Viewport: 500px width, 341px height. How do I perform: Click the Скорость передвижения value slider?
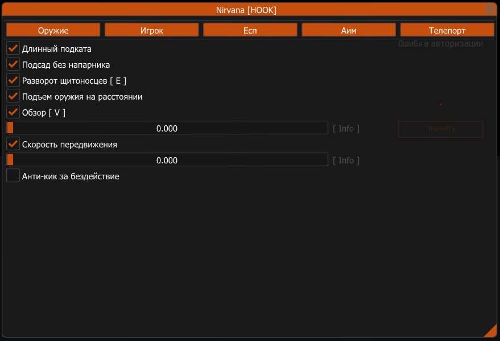(167, 159)
